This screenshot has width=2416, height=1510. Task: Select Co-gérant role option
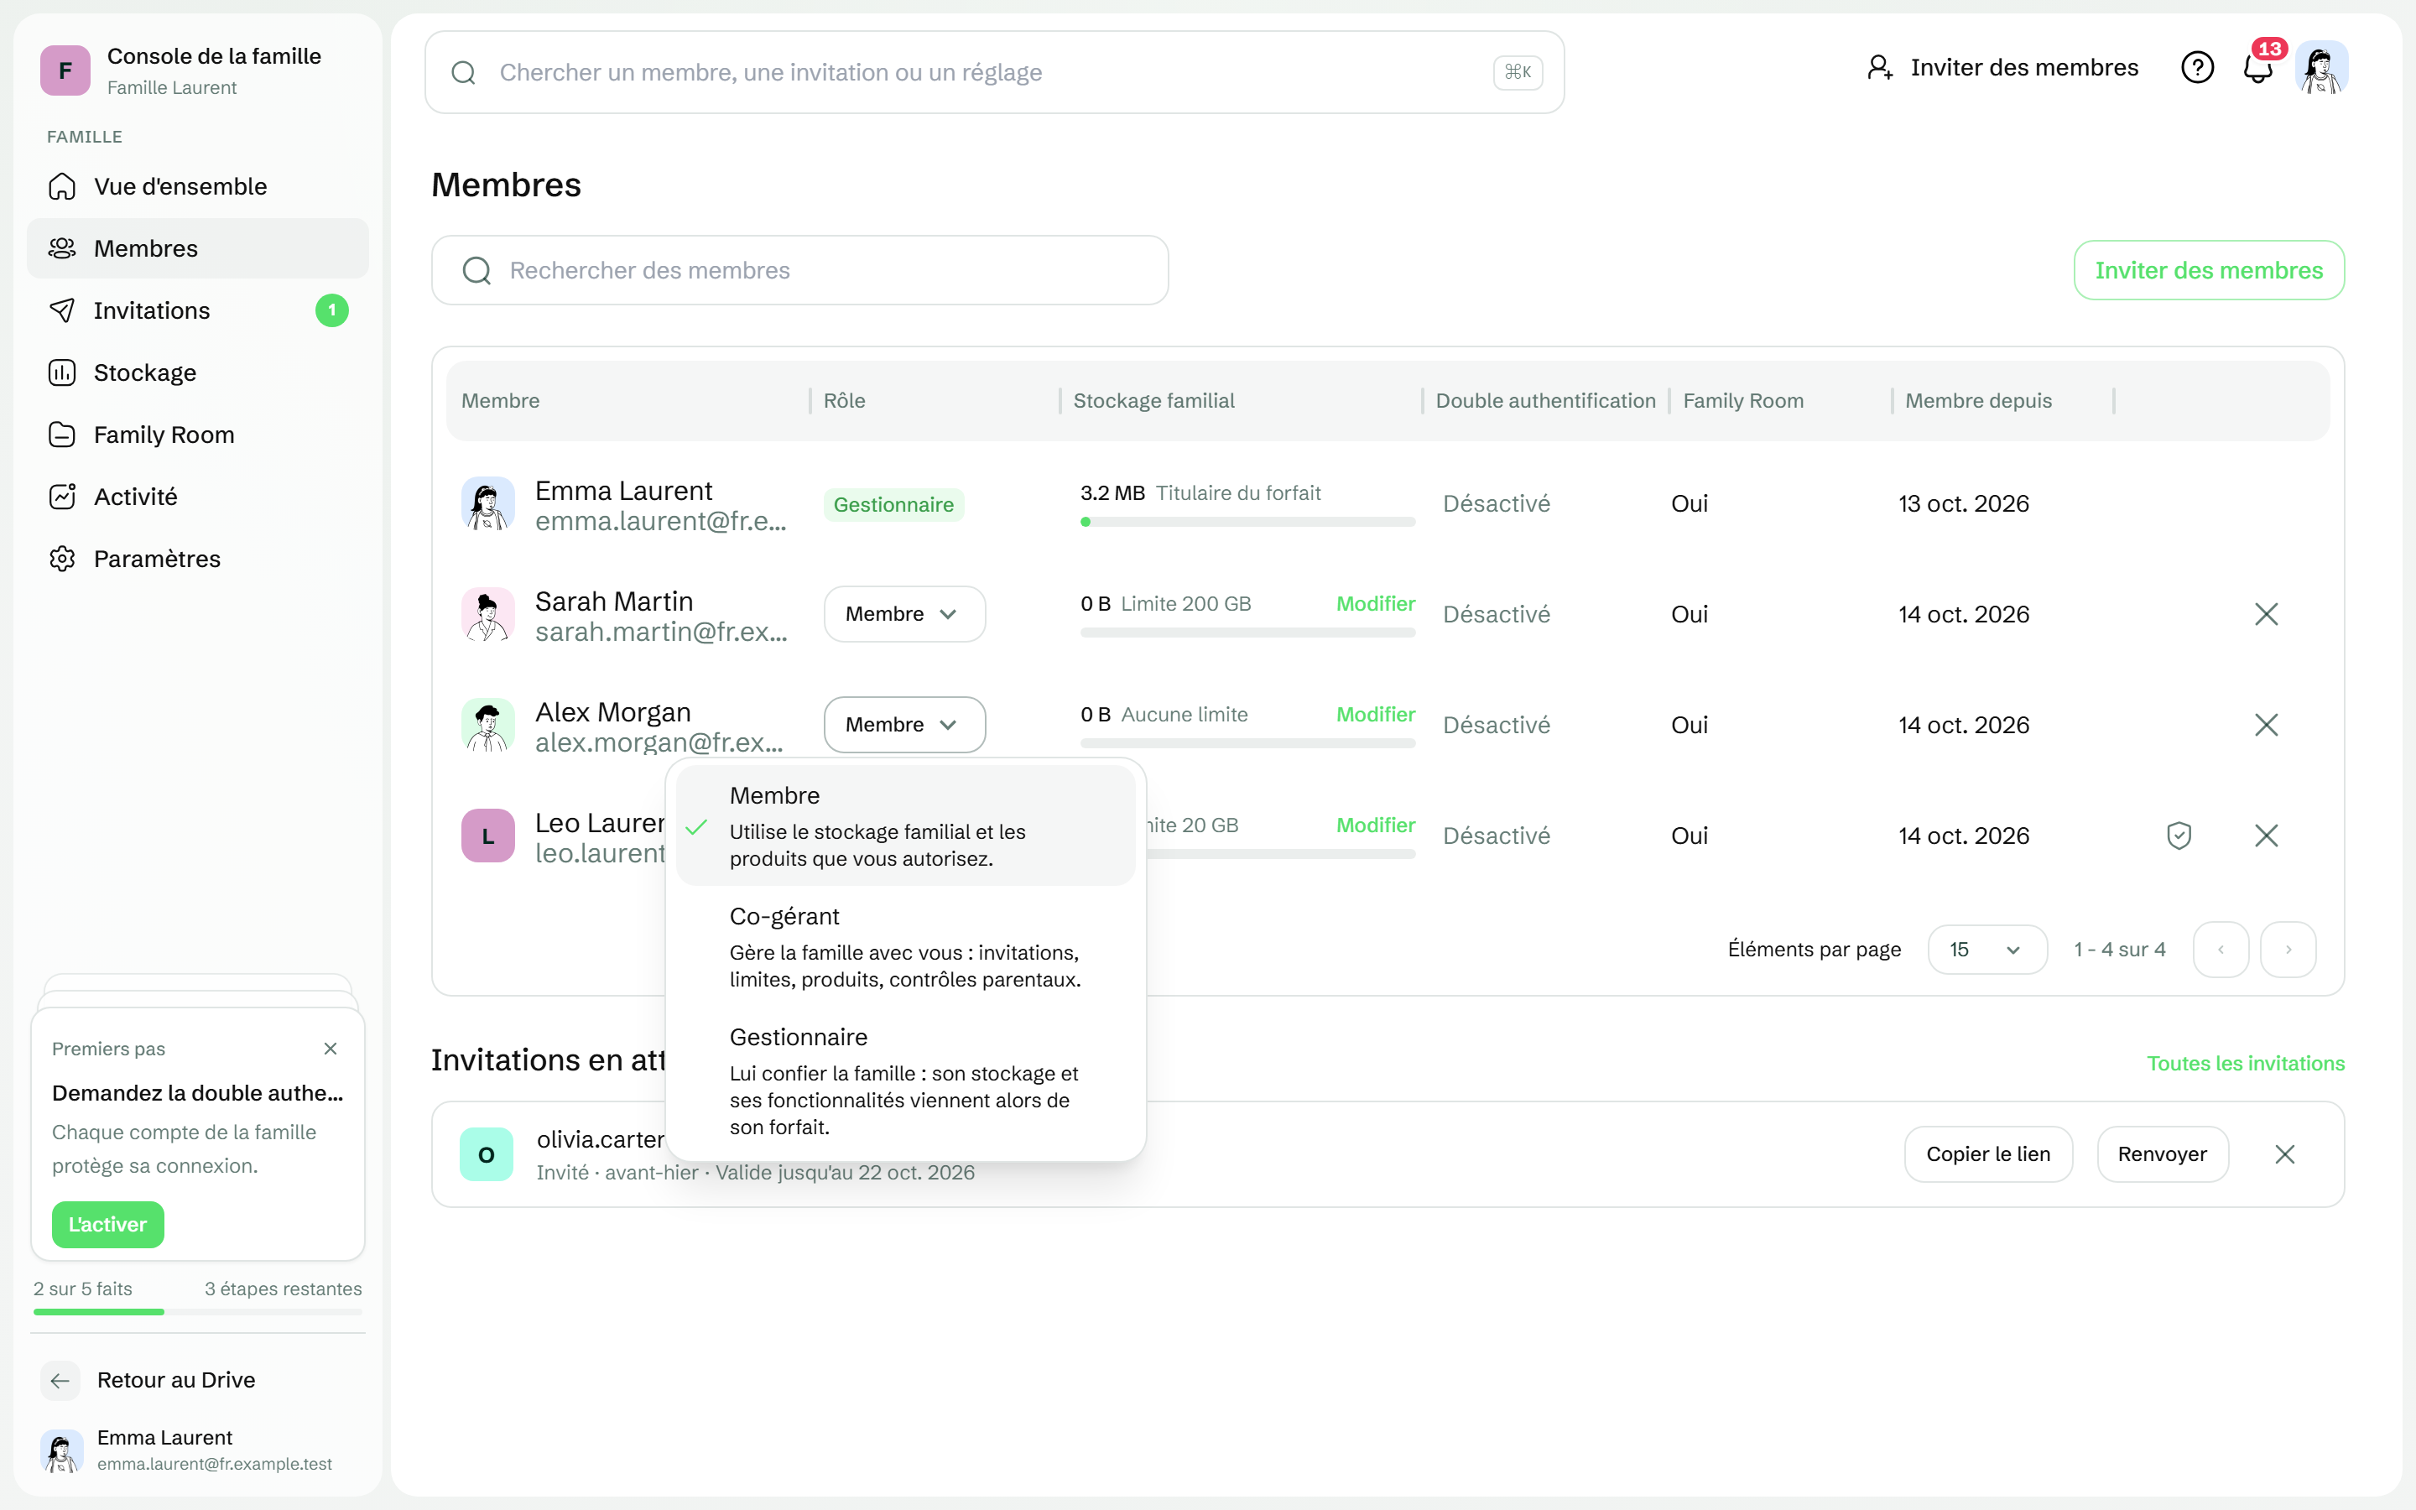905,947
